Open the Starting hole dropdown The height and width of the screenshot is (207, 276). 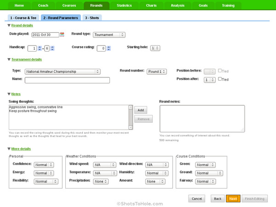coord(155,48)
